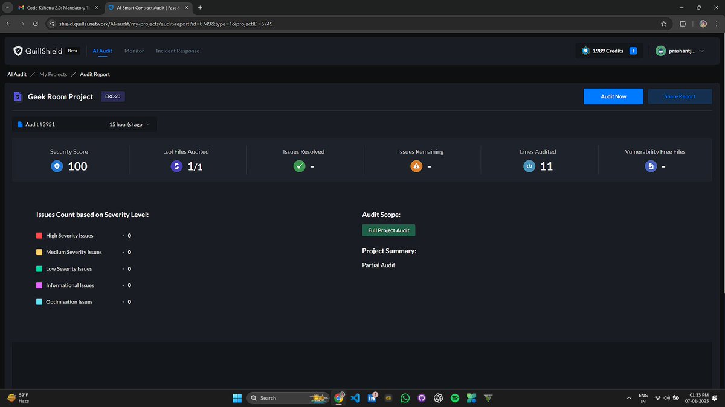The width and height of the screenshot is (725, 407).
Task: Click the Full Project Audit badge
Action: point(388,230)
